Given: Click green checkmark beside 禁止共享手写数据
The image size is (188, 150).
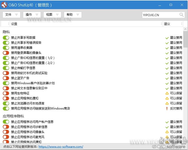Looking at the screenshot, I should point(167,38).
